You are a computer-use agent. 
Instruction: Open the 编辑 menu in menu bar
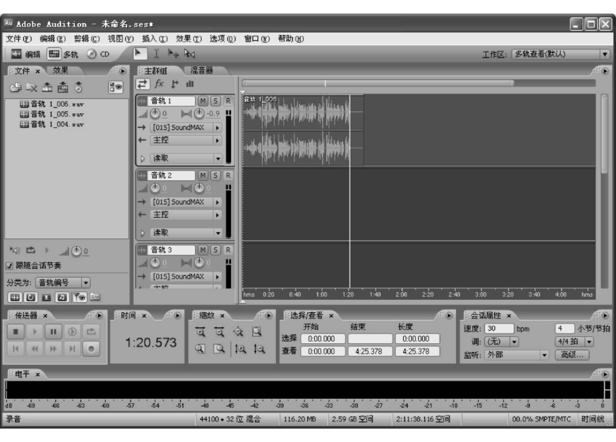coord(53,39)
